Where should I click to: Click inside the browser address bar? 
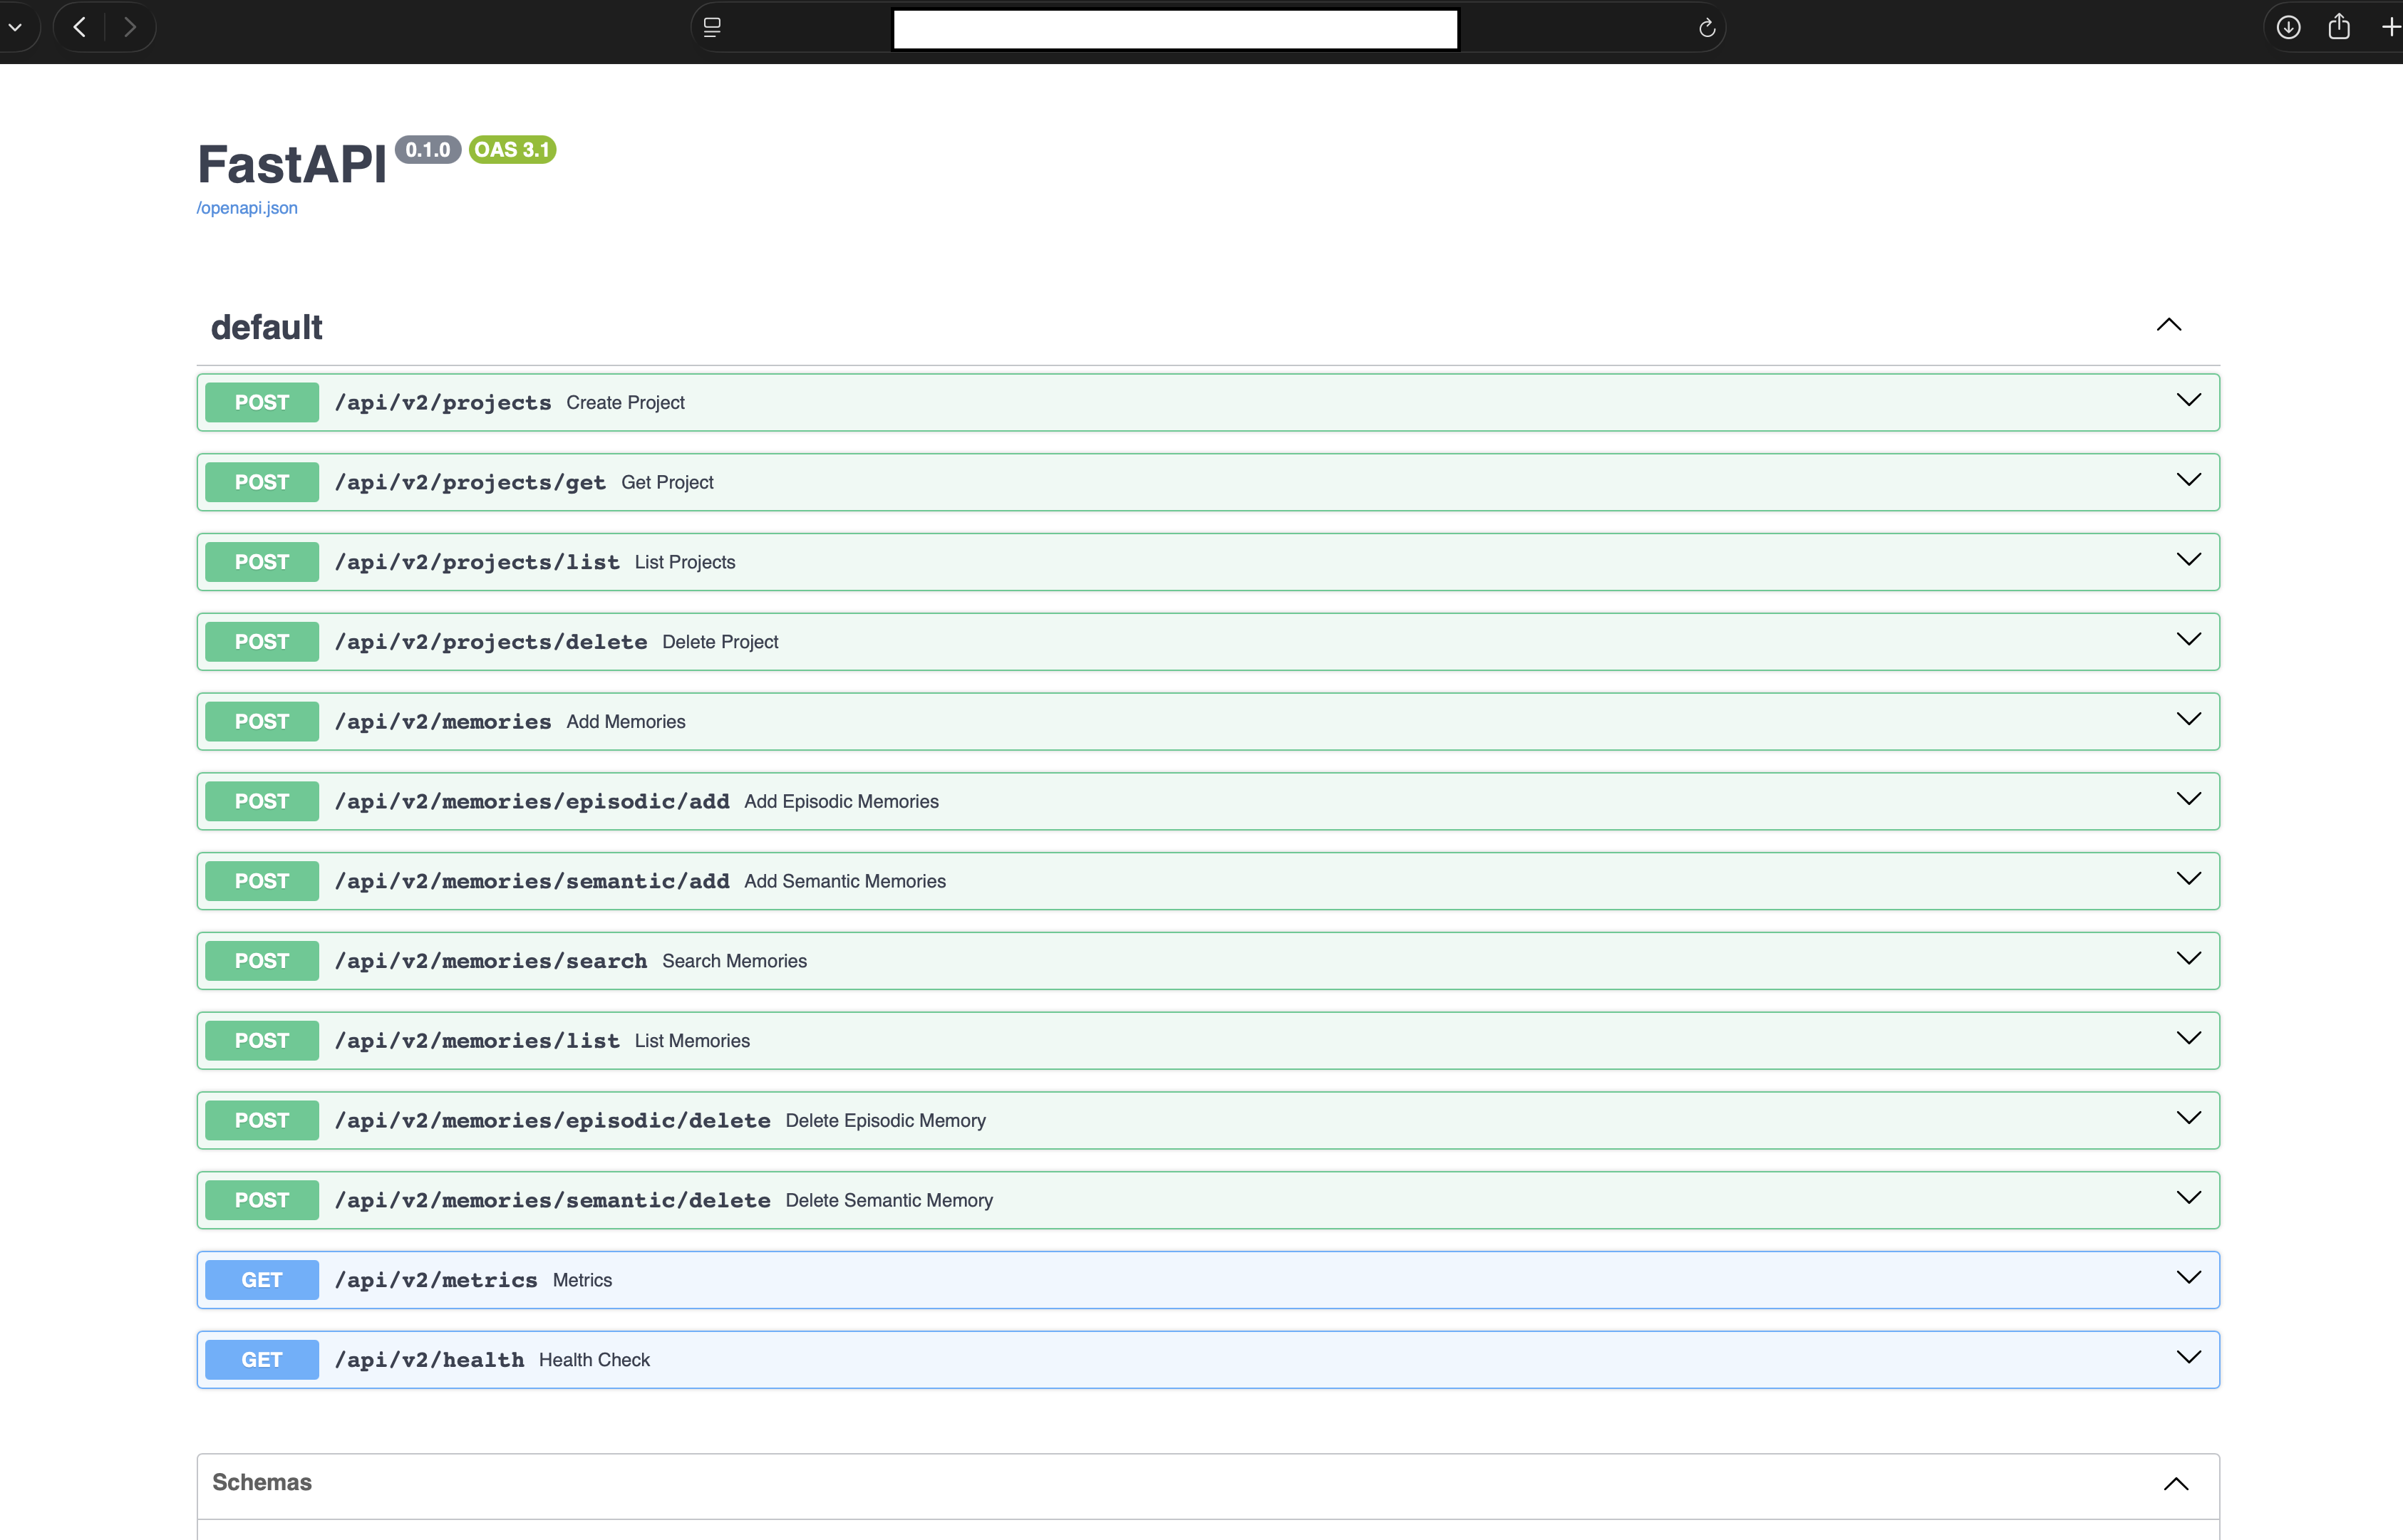click(1174, 28)
